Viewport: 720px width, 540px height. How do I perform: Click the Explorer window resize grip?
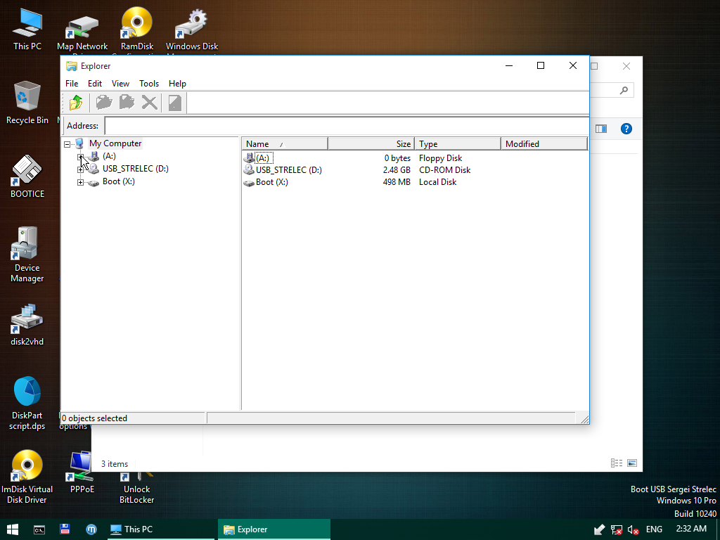[584, 419]
